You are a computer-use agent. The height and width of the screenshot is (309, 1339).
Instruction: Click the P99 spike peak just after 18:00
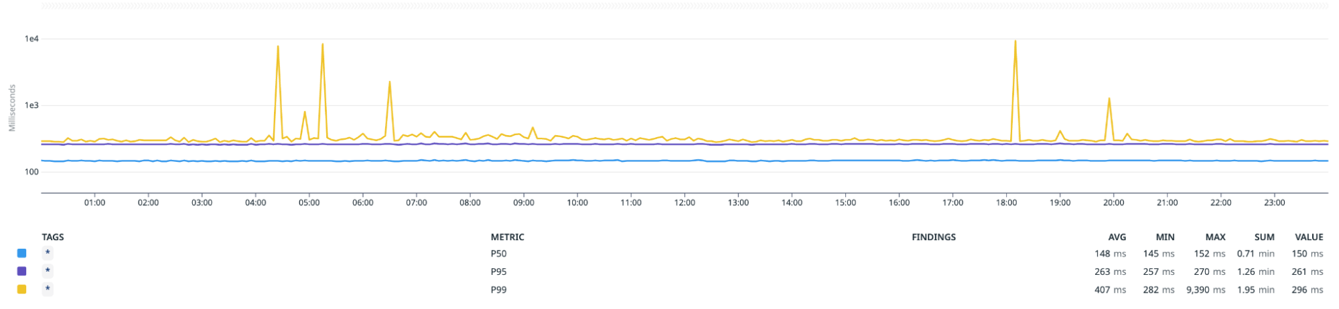point(1015,41)
